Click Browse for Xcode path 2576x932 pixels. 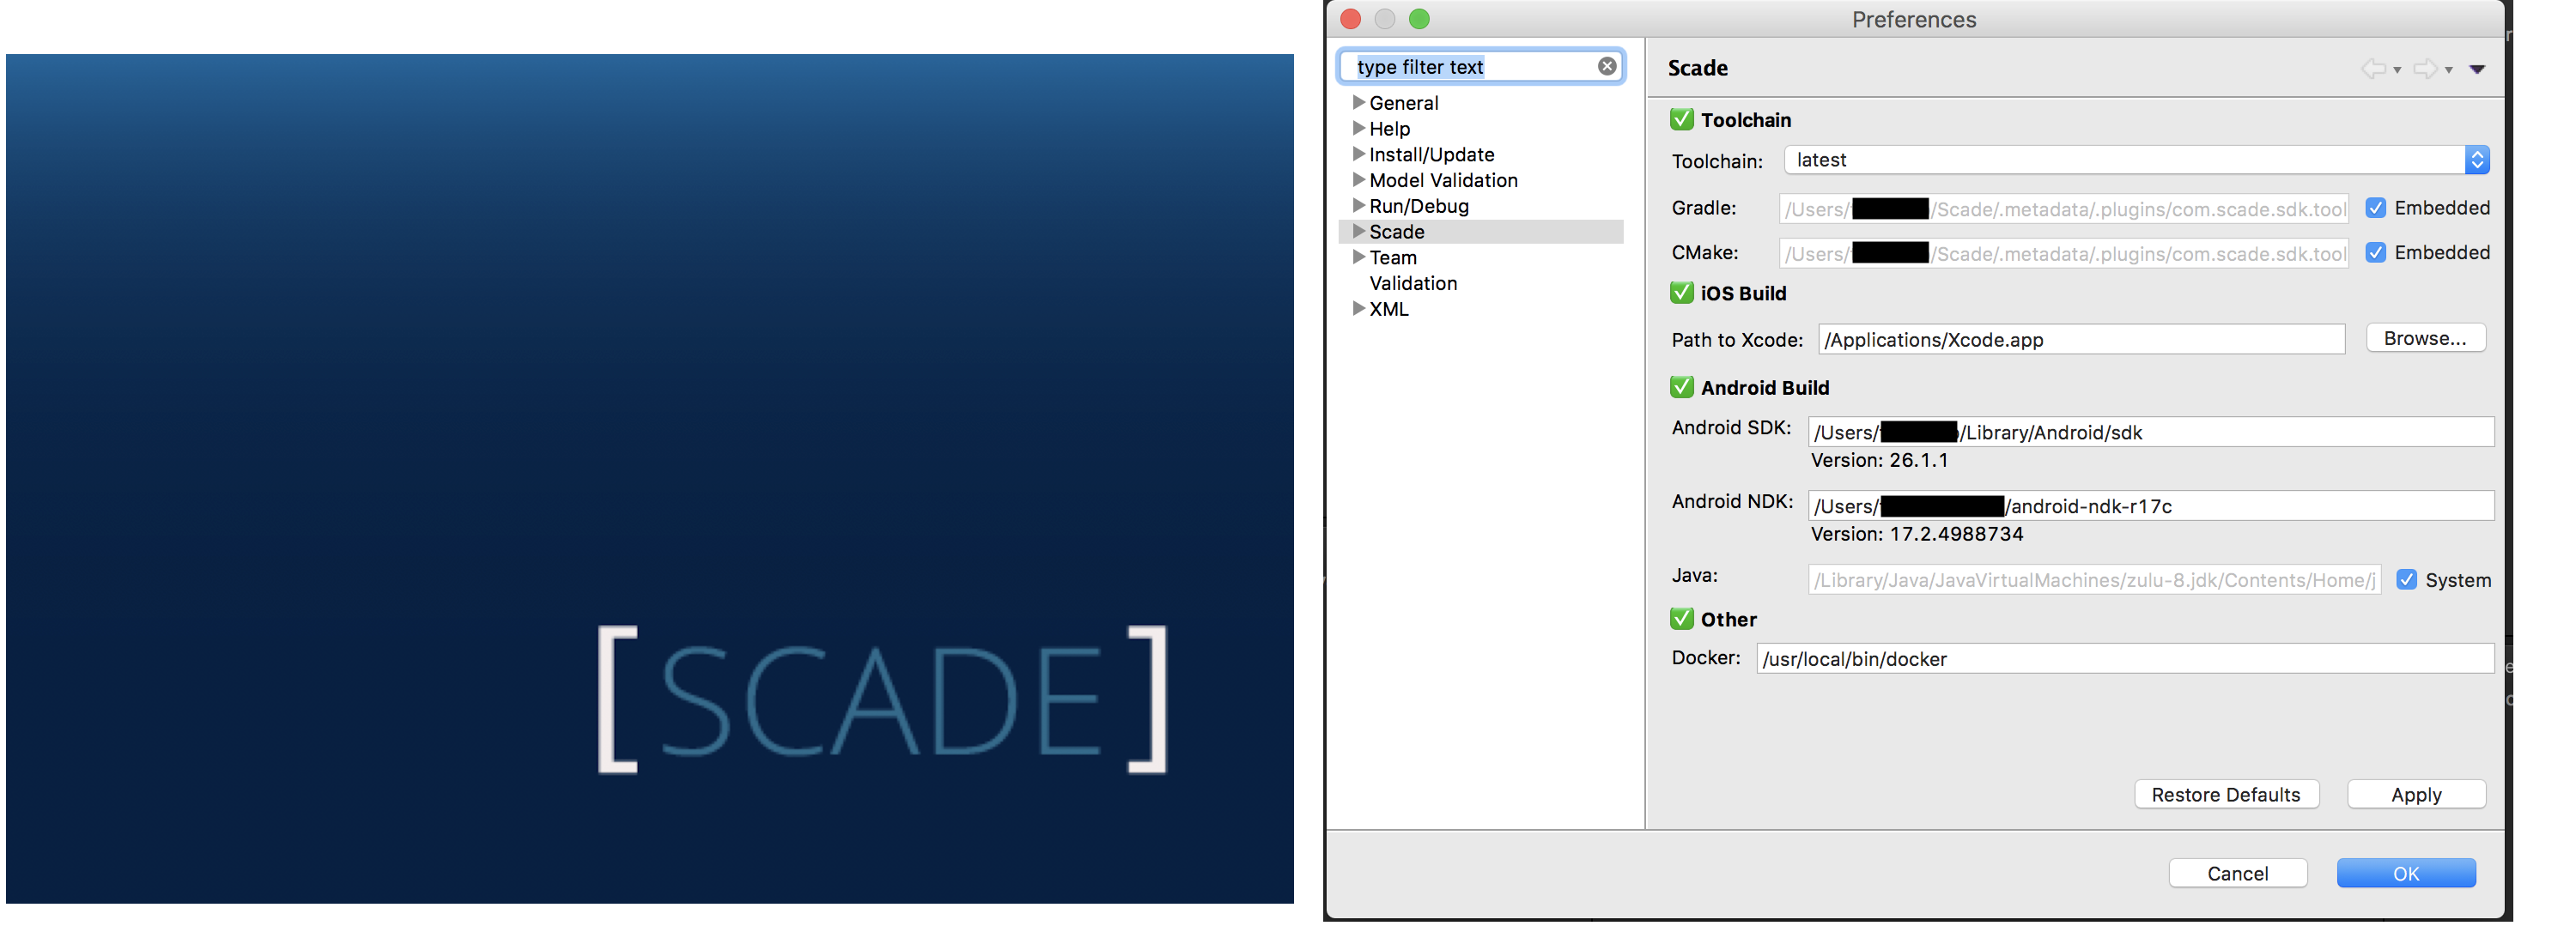pos(2425,339)
